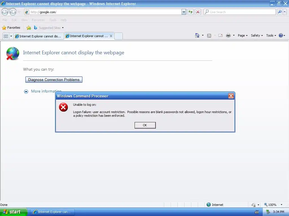Click the Add to Favorites Bar star icon
The image size is (289, 216).
pyautogui.click(x=29, y=28)
